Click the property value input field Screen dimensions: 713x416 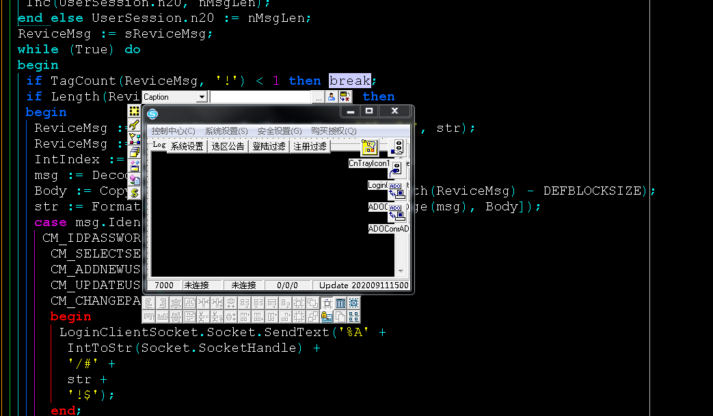tap(260, 97)
